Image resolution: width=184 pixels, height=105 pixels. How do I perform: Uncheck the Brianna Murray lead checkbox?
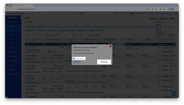click(x=174, y=55)
